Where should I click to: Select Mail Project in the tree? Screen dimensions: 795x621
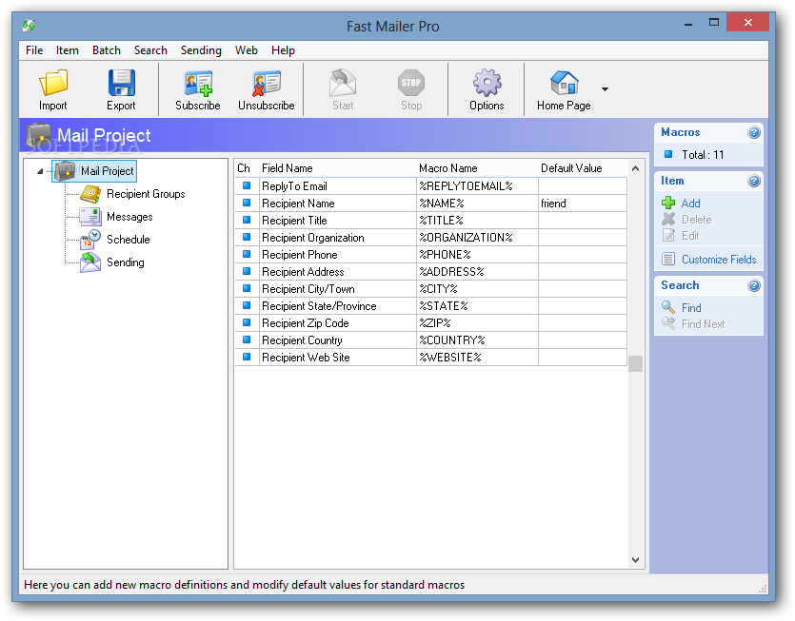[107, 171]
